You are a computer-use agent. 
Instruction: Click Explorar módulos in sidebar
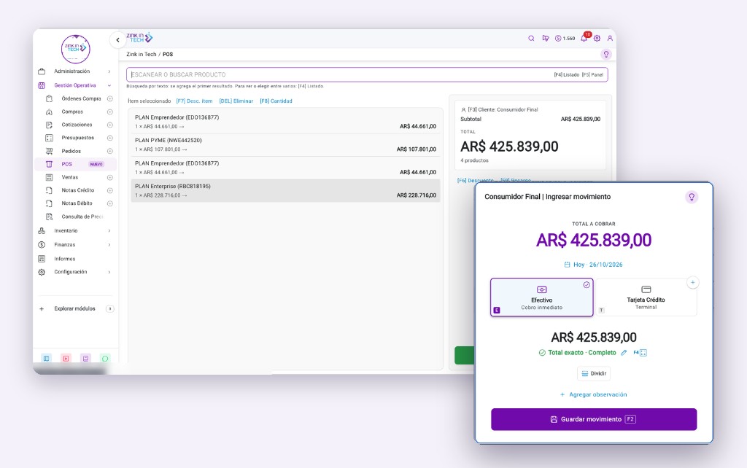click(75, 309)
